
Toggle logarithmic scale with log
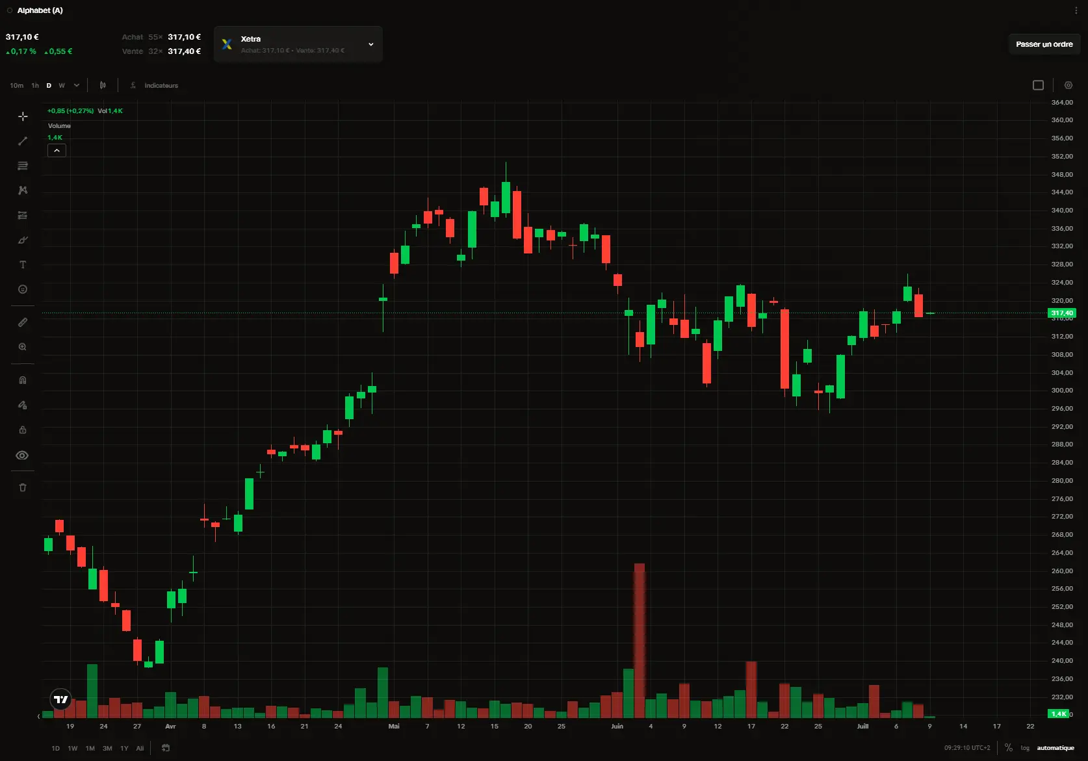click(1025, 748)
